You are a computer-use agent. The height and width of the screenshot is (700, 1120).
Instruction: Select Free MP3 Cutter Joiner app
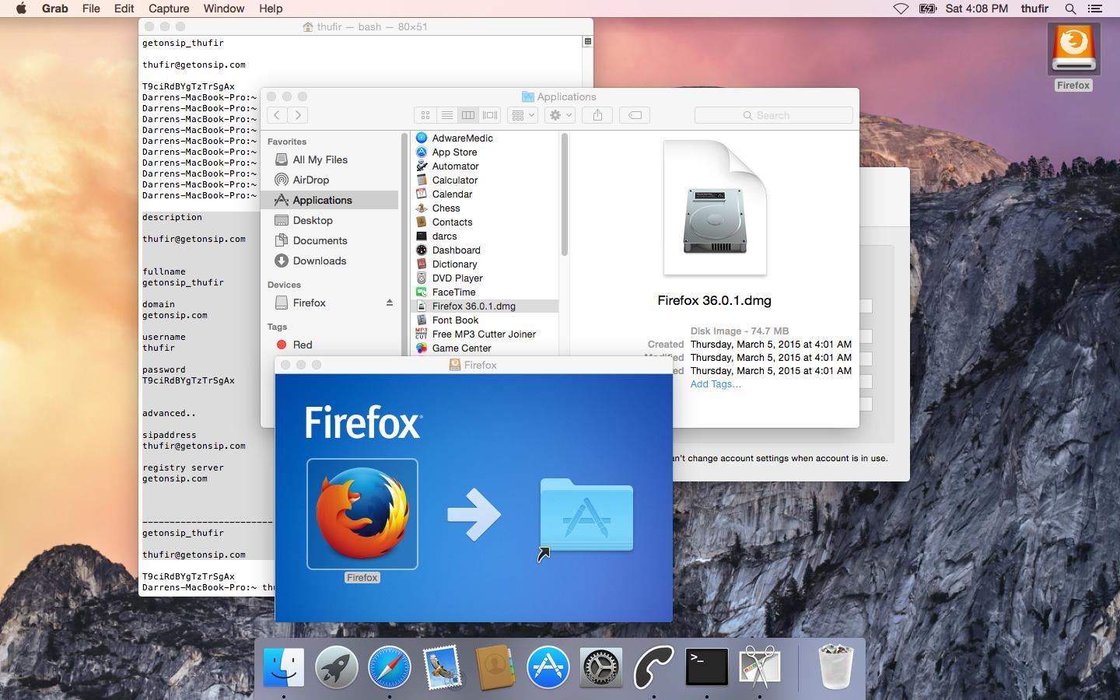[484, 334]
